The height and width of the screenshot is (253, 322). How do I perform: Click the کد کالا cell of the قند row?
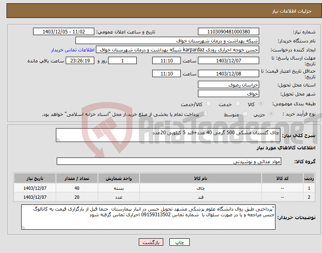click(x=282, y=197)
